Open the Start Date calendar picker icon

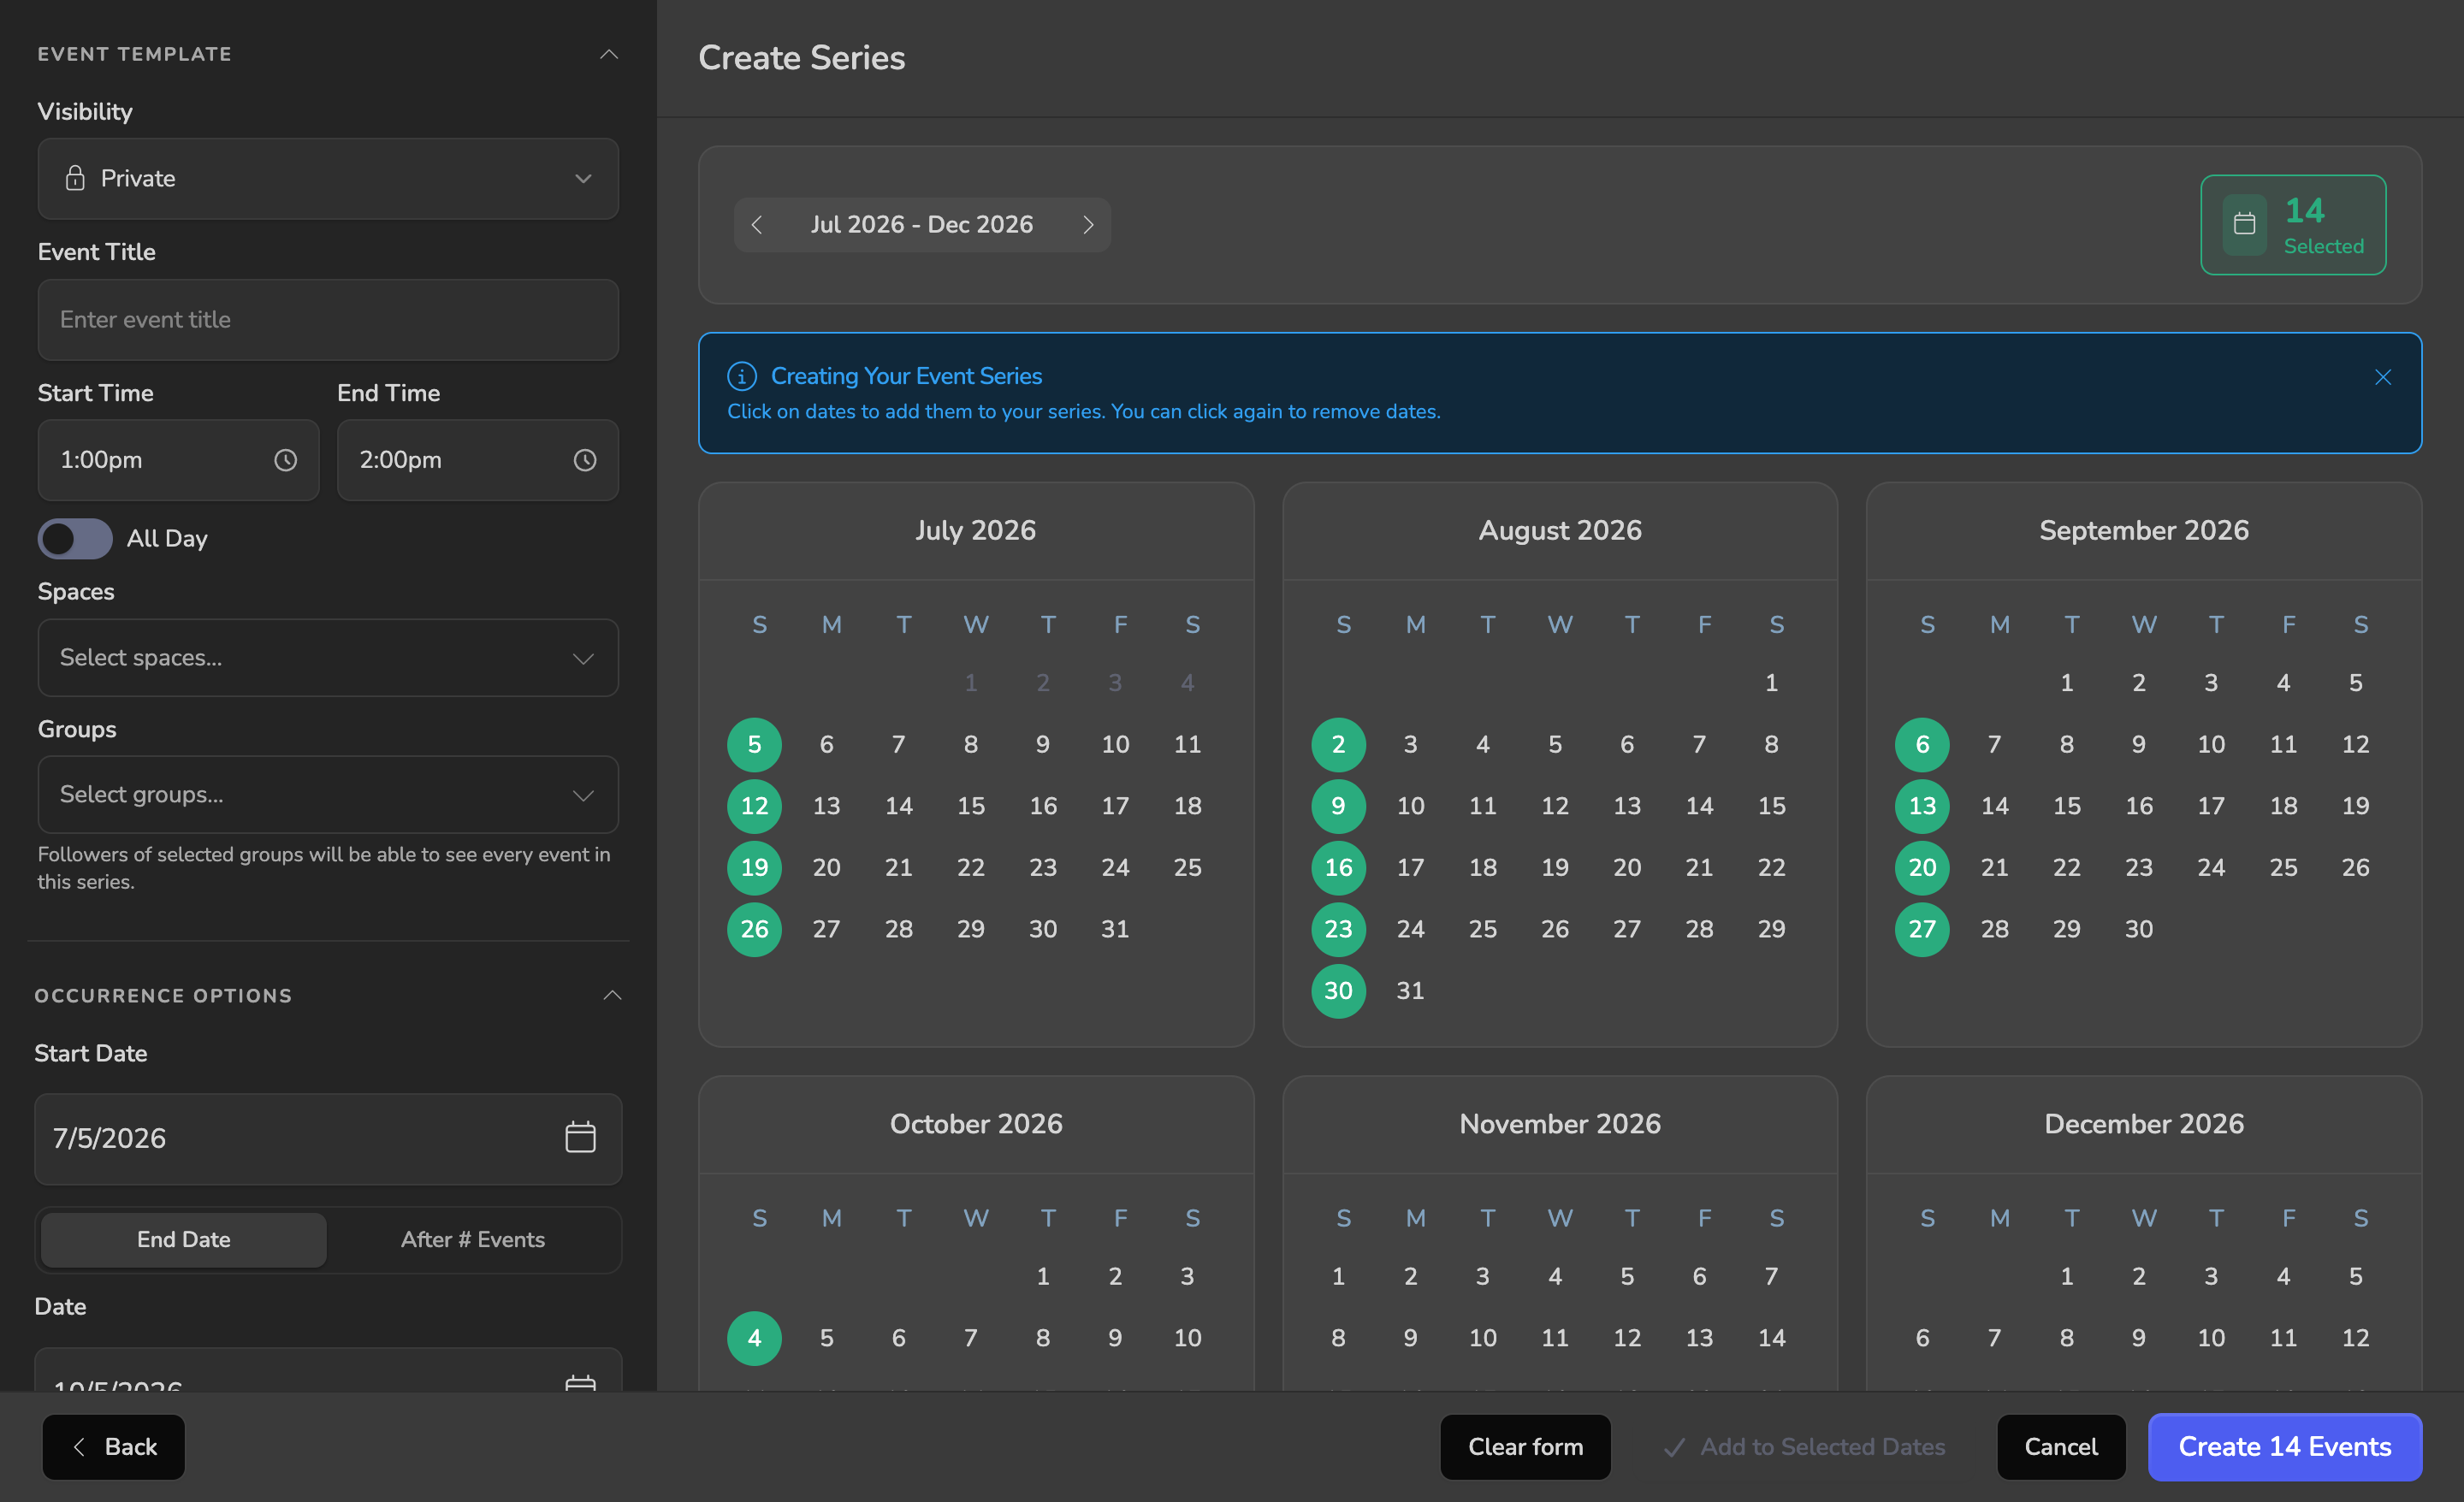(580, 1138)
